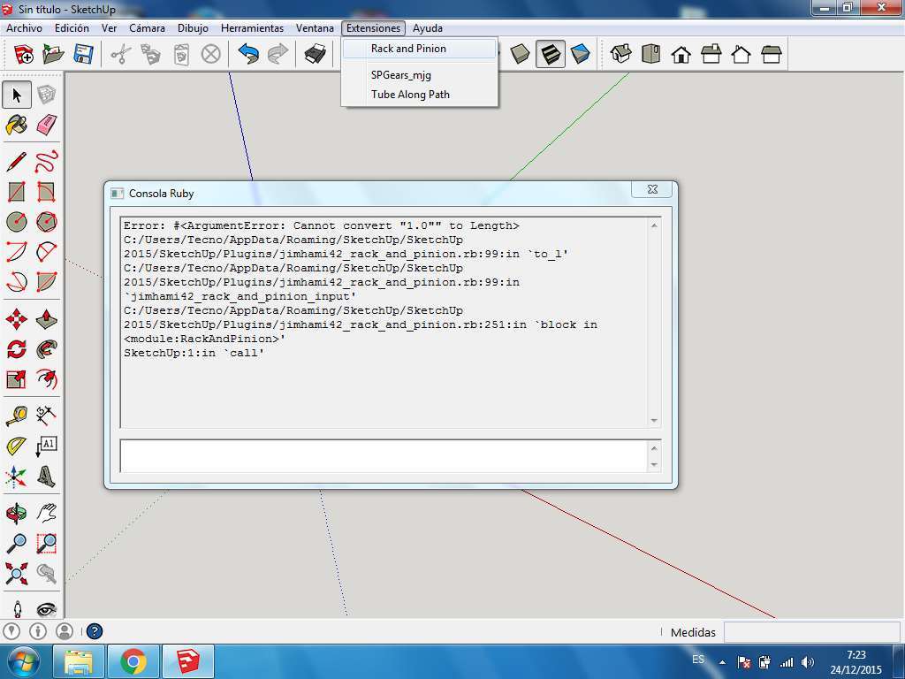Screen dimensions: 905x679
Task: Open the Archivo menu
Action: point(24,27)
